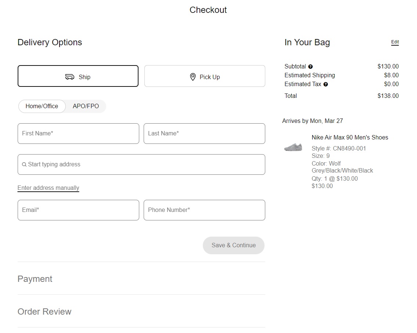Edit the items in your bag
This screenshot has height=333, width=417.
click(395, 42)
